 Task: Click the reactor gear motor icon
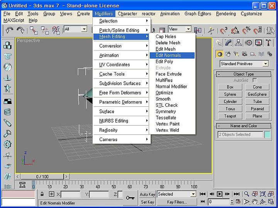7,144
